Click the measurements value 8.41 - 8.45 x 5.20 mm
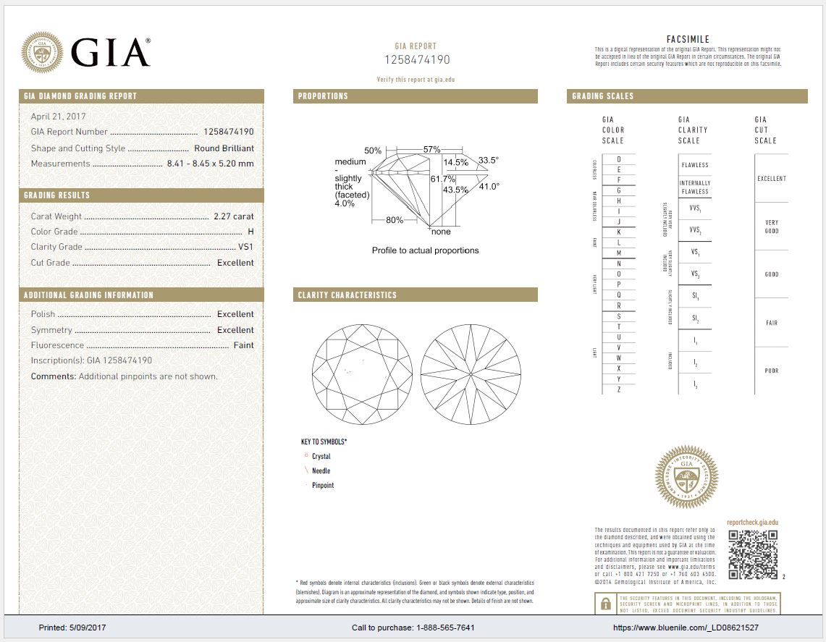This screenshot has width=826, height=642. pyautogui.click(x=210, y=164)
